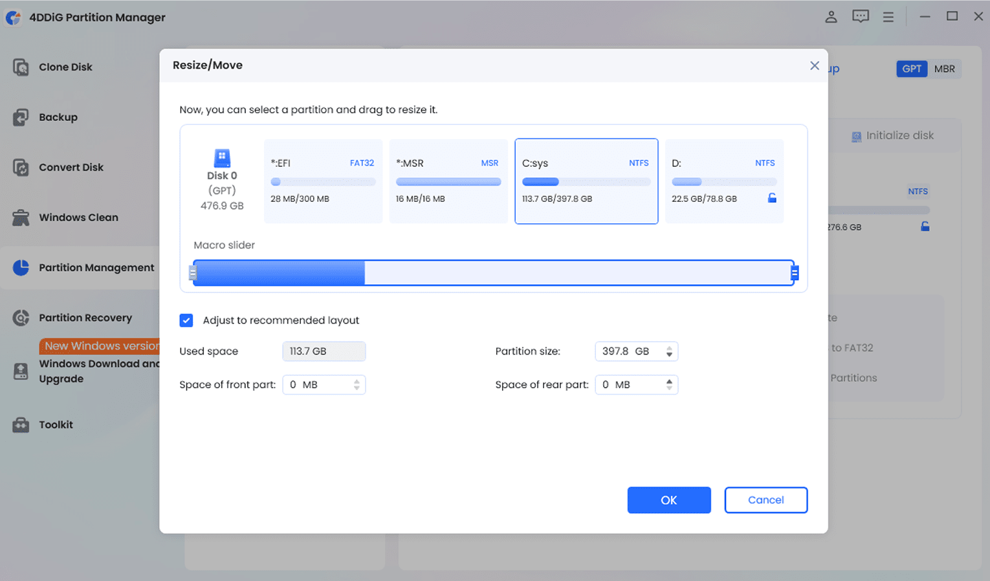The width and height of the screenshot is (990, 581).
Task: Click the 4DDiG app logo
Action: tap(13, 17)
